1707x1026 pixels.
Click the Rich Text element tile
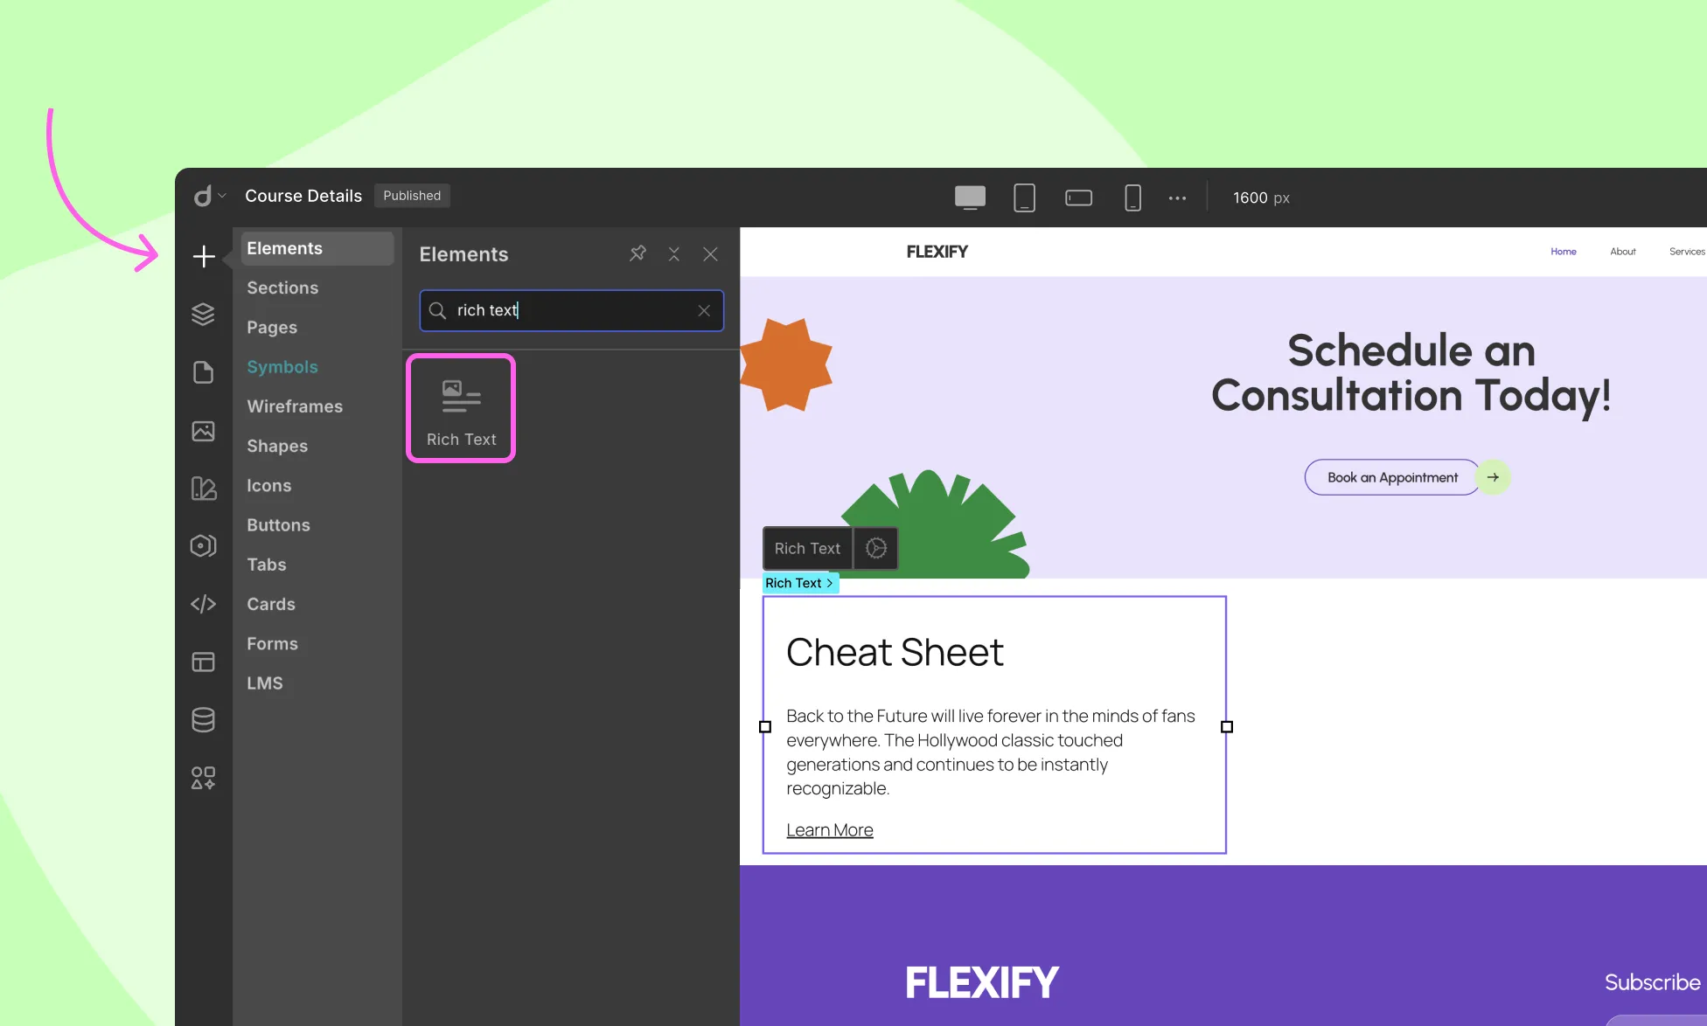pos(461,408)
